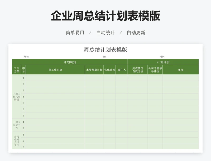Click the 上周工作完成情况 category cell

click(x=17, y=97)
